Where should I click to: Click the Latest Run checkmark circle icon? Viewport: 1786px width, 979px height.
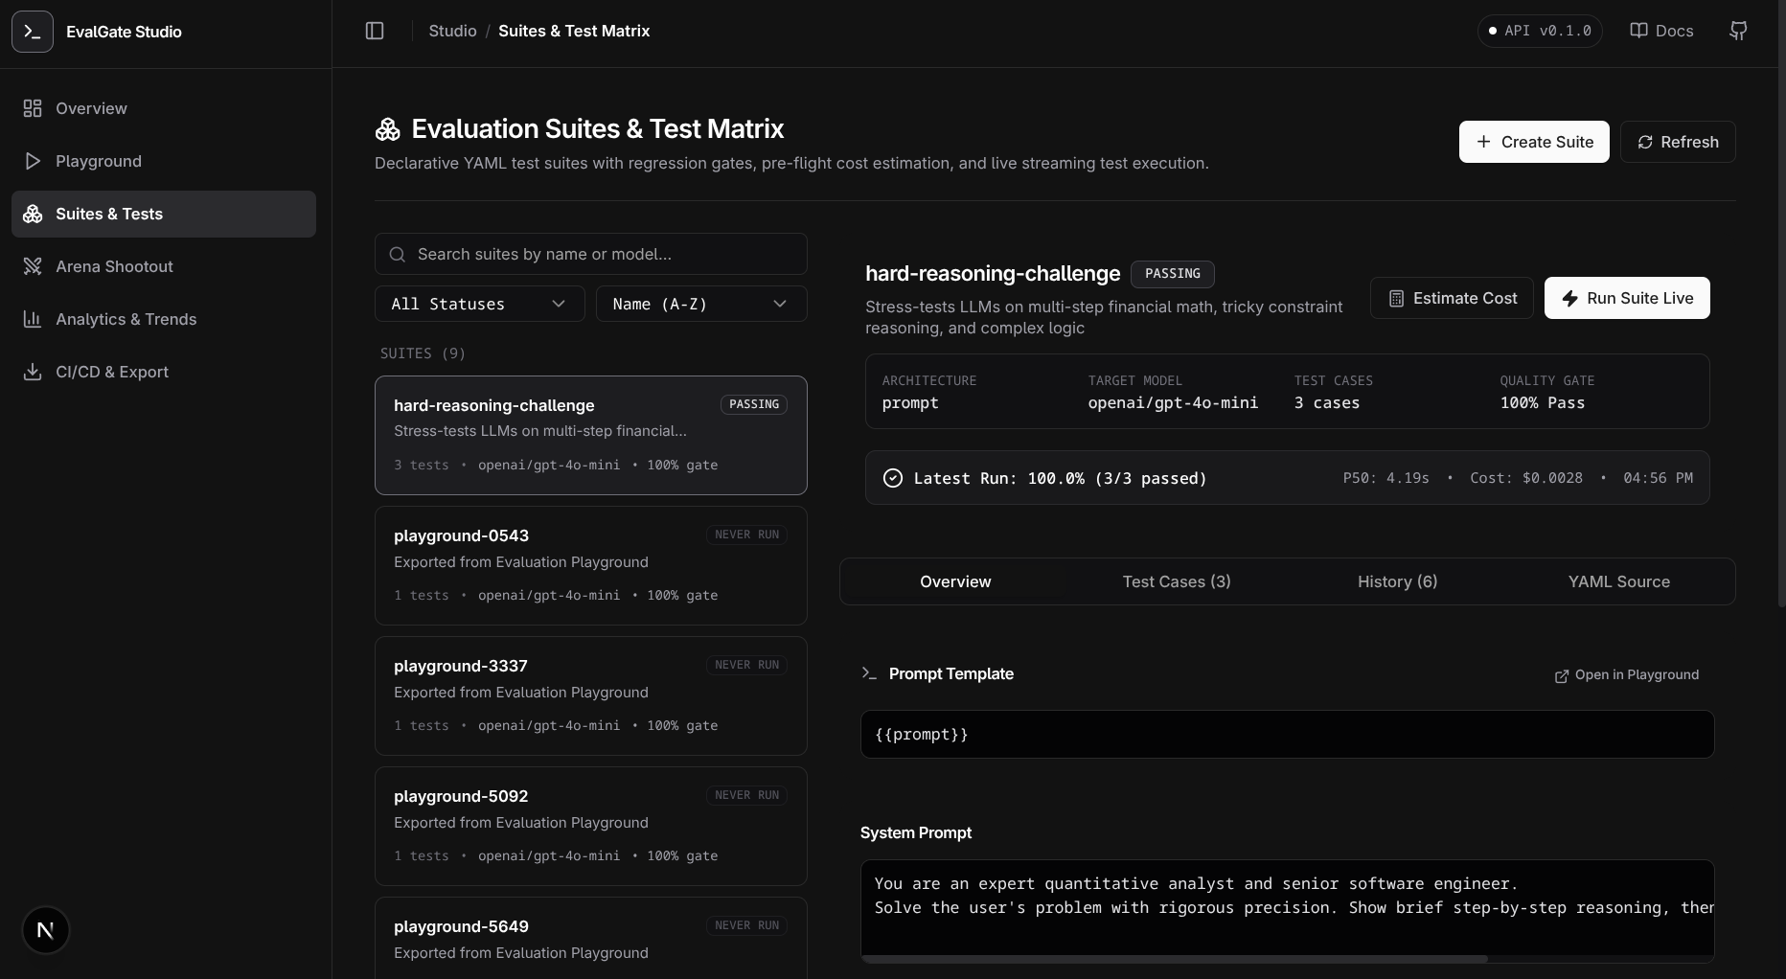pyautogui.click(x=892, y=478)
